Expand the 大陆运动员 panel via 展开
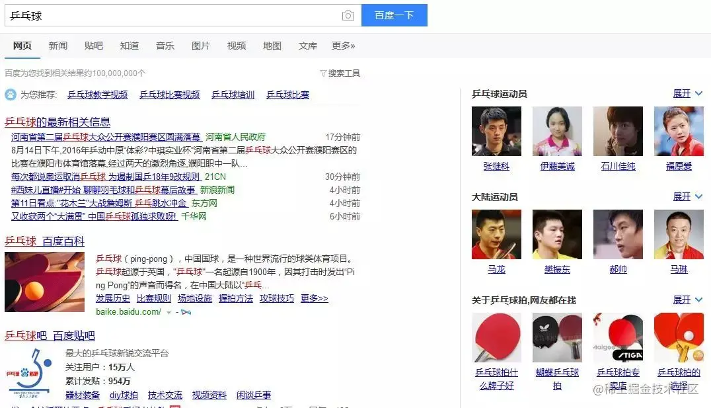 coord(688,196)
